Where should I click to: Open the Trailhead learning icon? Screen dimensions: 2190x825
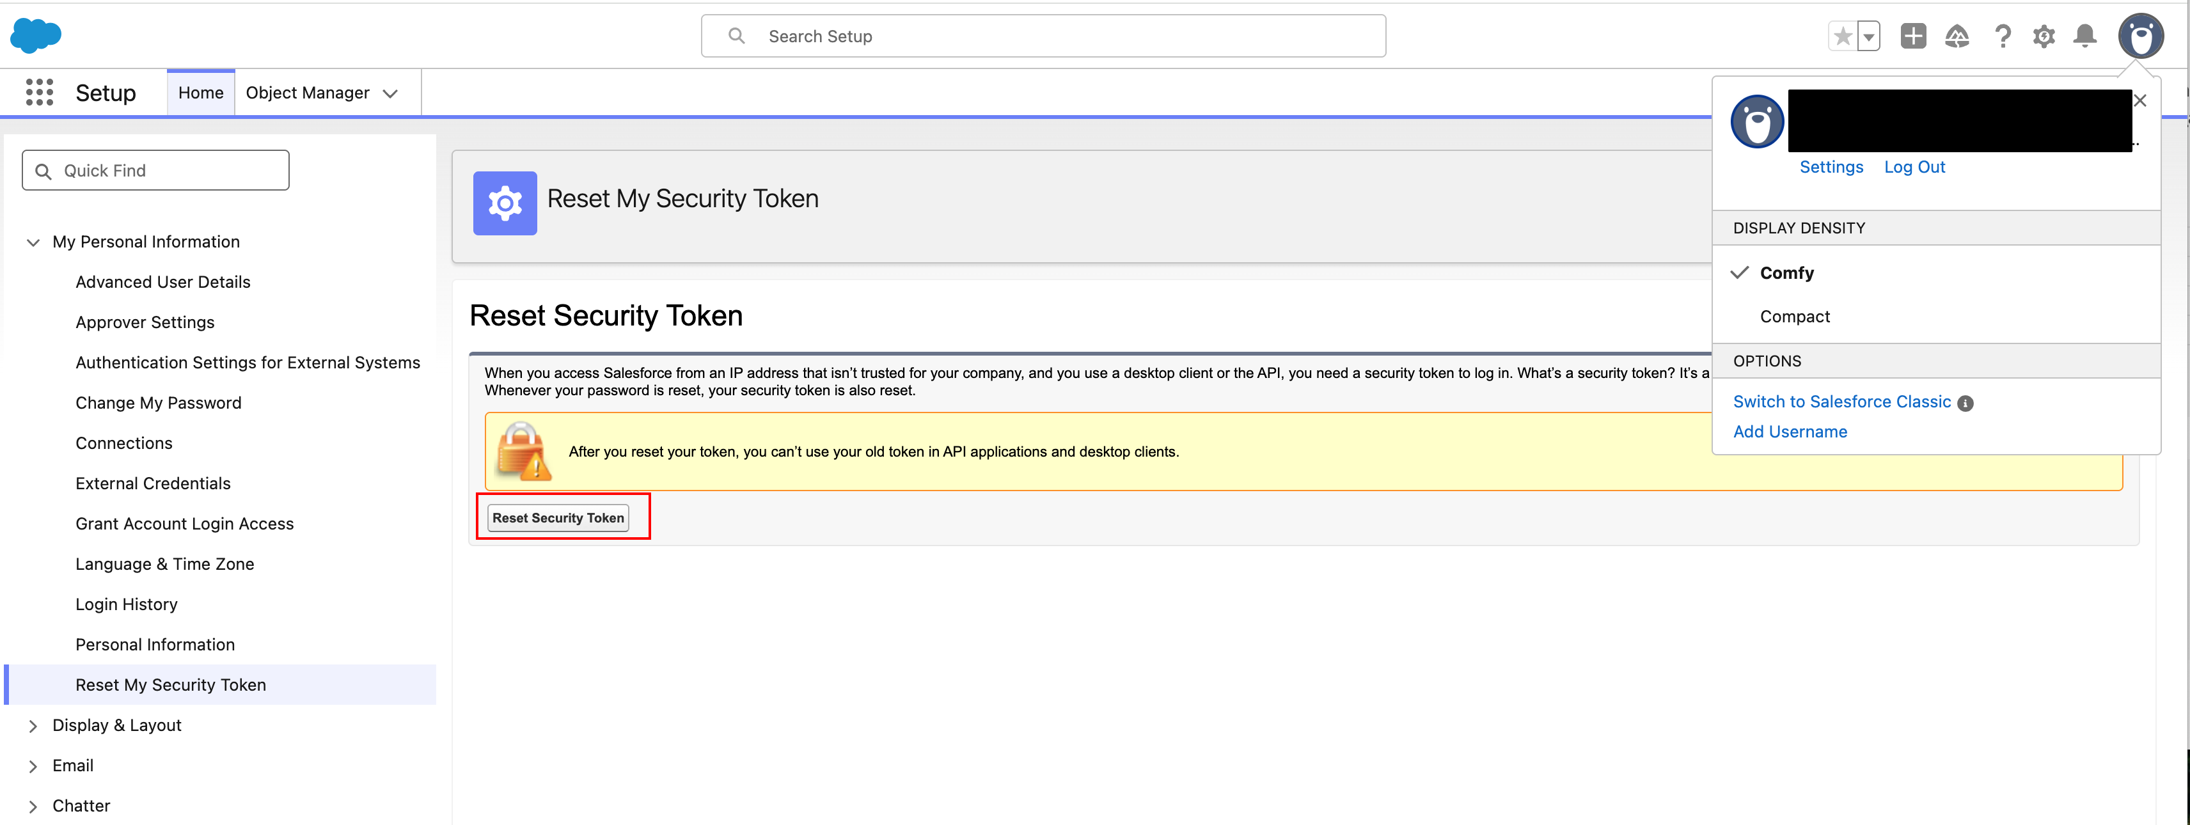(x=1957, y=36)
